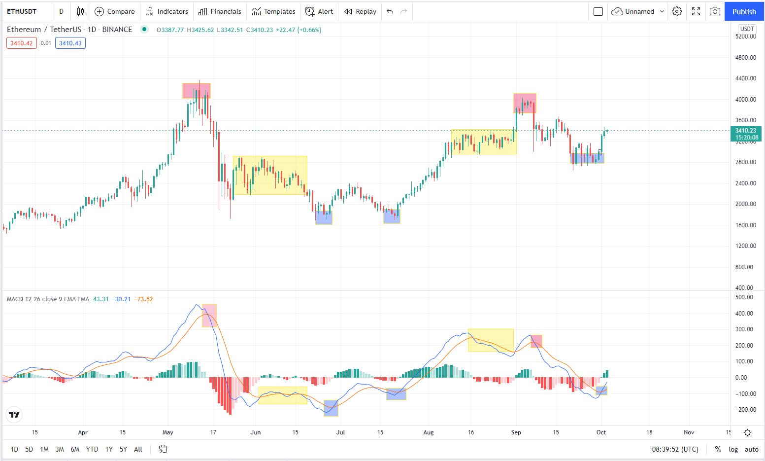
Task: Start bar Replay mode
Action: point(360,11)
